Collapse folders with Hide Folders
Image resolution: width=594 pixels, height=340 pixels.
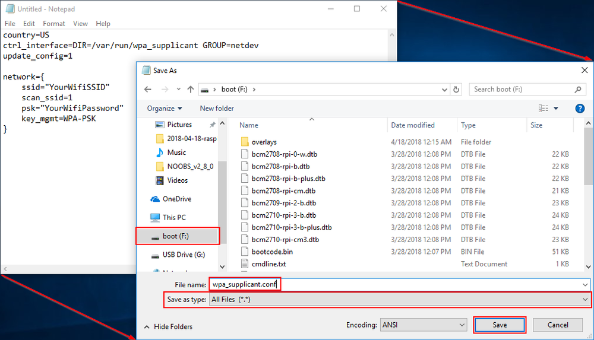pyautogui.click(x=169, y=326)
